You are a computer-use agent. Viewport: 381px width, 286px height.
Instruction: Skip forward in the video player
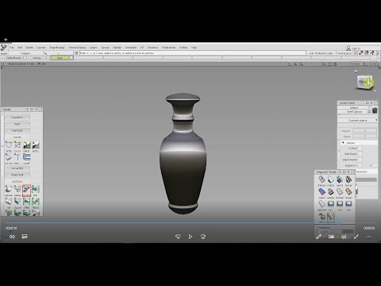point(203,237)
